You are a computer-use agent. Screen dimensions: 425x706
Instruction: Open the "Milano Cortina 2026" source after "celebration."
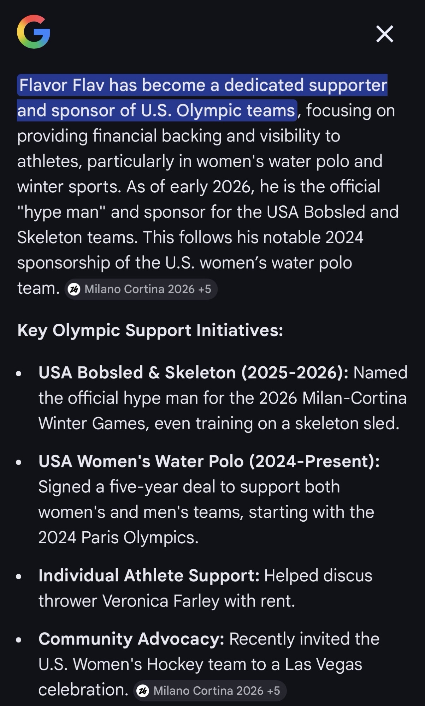pyautogui.click(x=208, y=691)
